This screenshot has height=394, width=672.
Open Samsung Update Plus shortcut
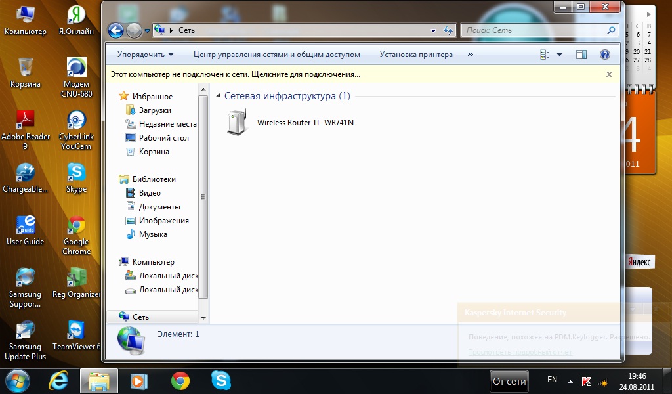(26, 340)
